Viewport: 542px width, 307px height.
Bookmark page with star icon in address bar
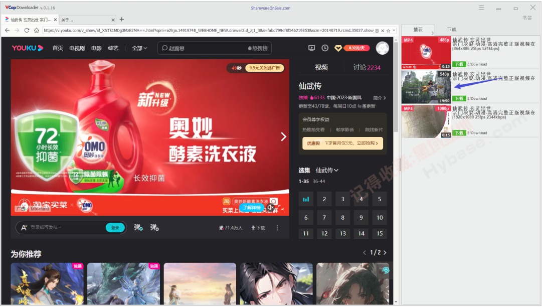[x=388, y=30]
